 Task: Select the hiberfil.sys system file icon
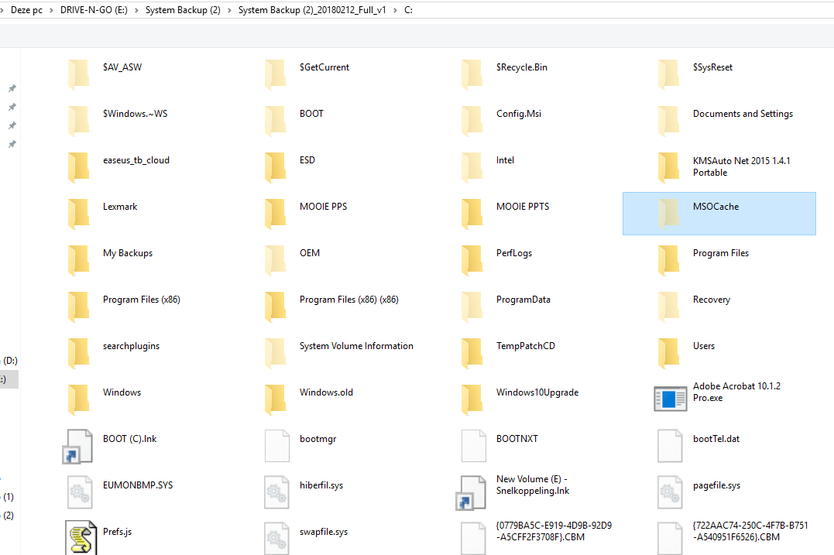point(276,492)
